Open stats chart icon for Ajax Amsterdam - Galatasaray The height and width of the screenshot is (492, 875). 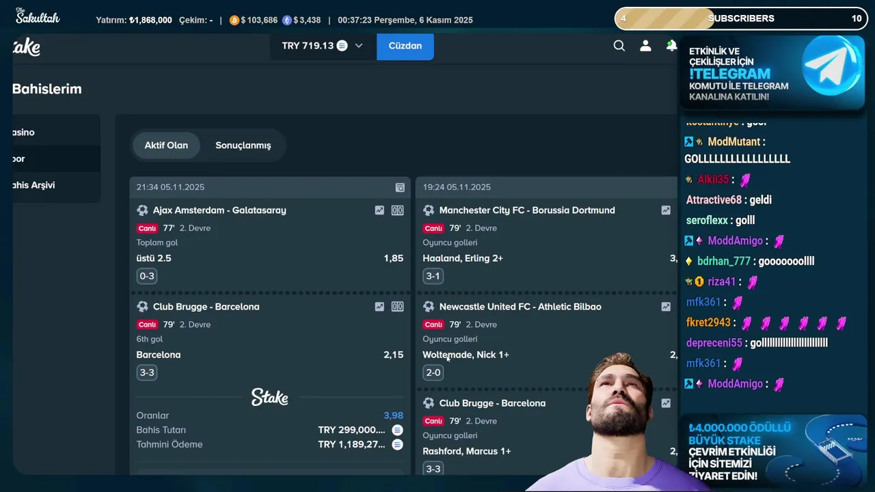379,210
